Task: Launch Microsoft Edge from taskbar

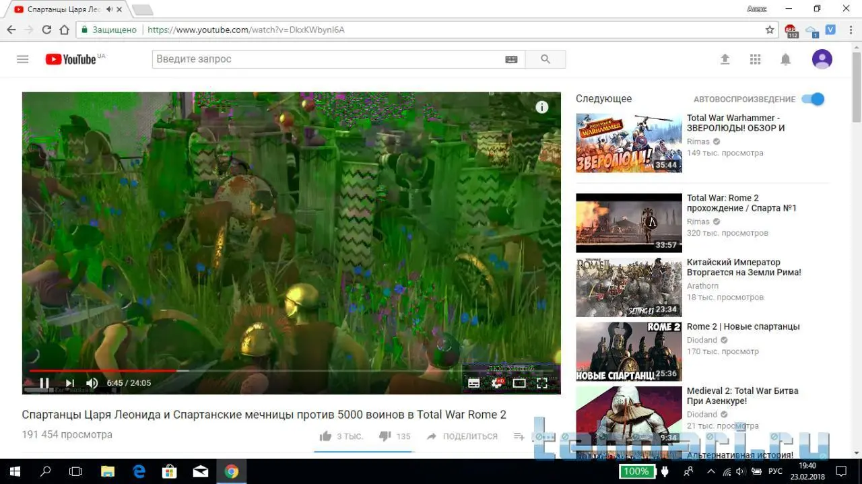Action: coord(139,471)
